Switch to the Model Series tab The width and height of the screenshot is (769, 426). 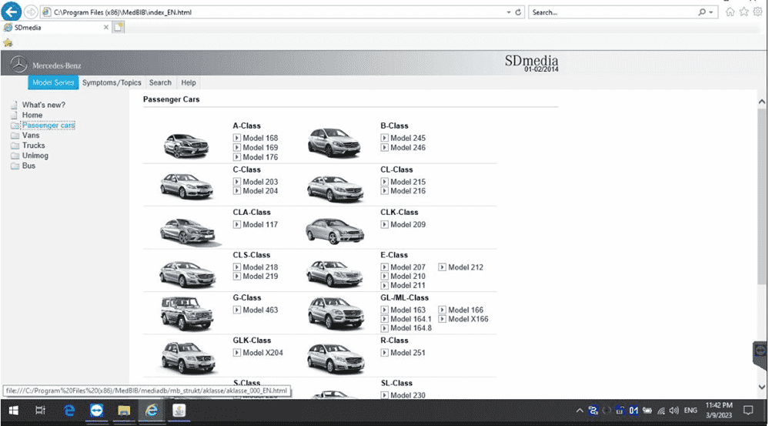click(x=53, y=82)
